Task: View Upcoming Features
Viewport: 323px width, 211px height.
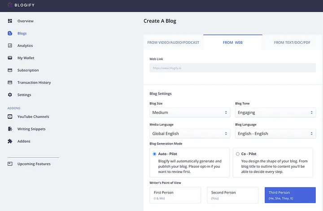Action: 34,164
